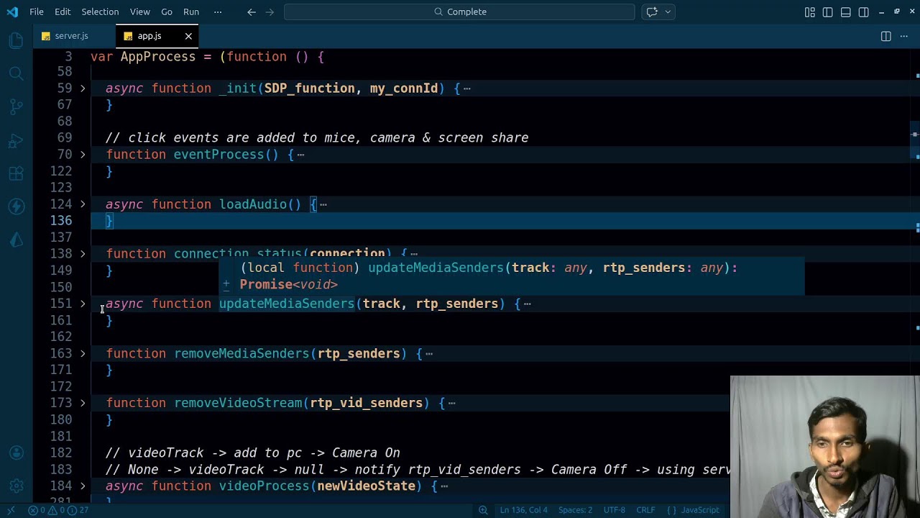This screenshot has height=518, width=920.
Task: Change the CRLF line ending setting
Action: (645, 510)
